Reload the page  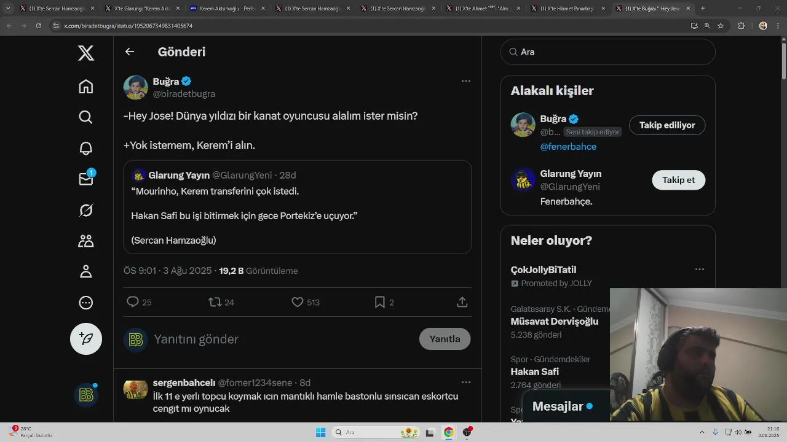[38, 26]
